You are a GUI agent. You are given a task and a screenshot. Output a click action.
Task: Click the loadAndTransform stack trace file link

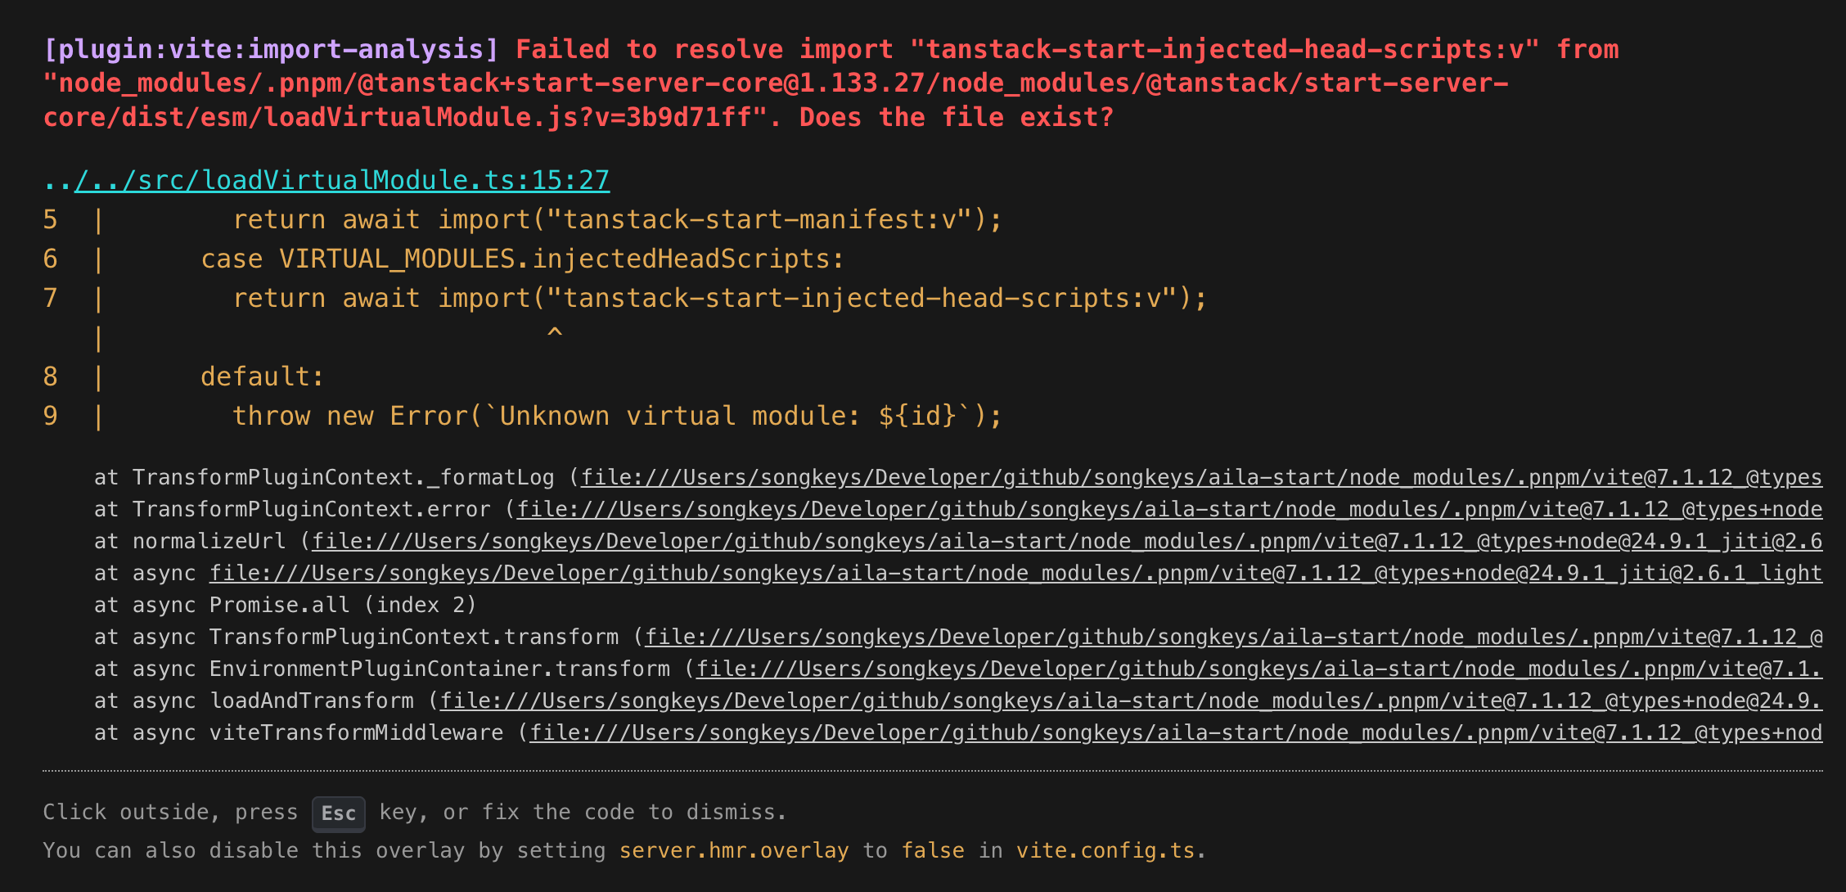click(1131, 701)
